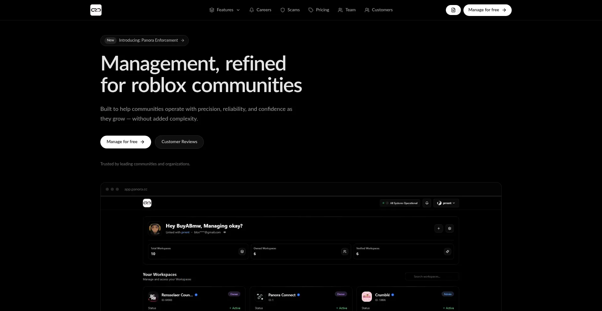Click the Rensselaer Coun... workspace name

[177, 295]
